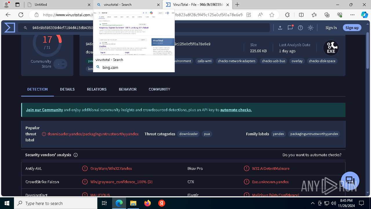Viewport: 371px width, 209px height.
Task: Open the notifications chat icon
Action: [290, 28]
